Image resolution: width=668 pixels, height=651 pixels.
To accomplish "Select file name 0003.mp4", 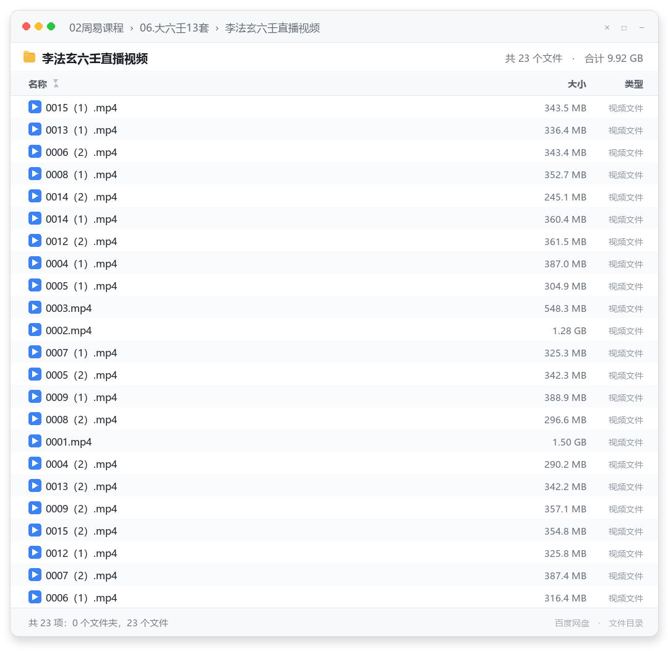I will click(69, 308).
